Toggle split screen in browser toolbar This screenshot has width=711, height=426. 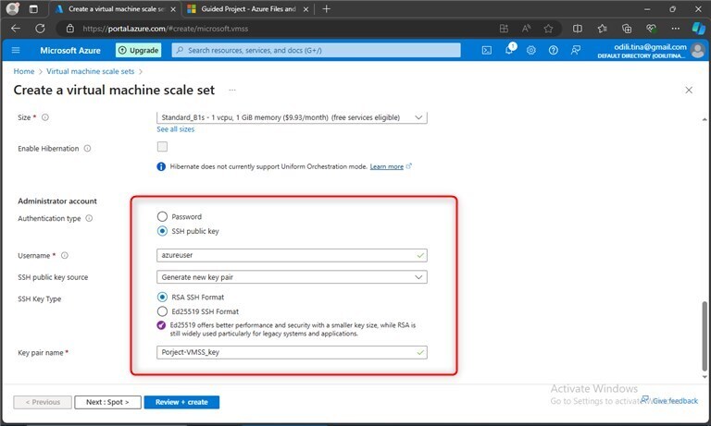pyautogui.click(x=578, y=29)
